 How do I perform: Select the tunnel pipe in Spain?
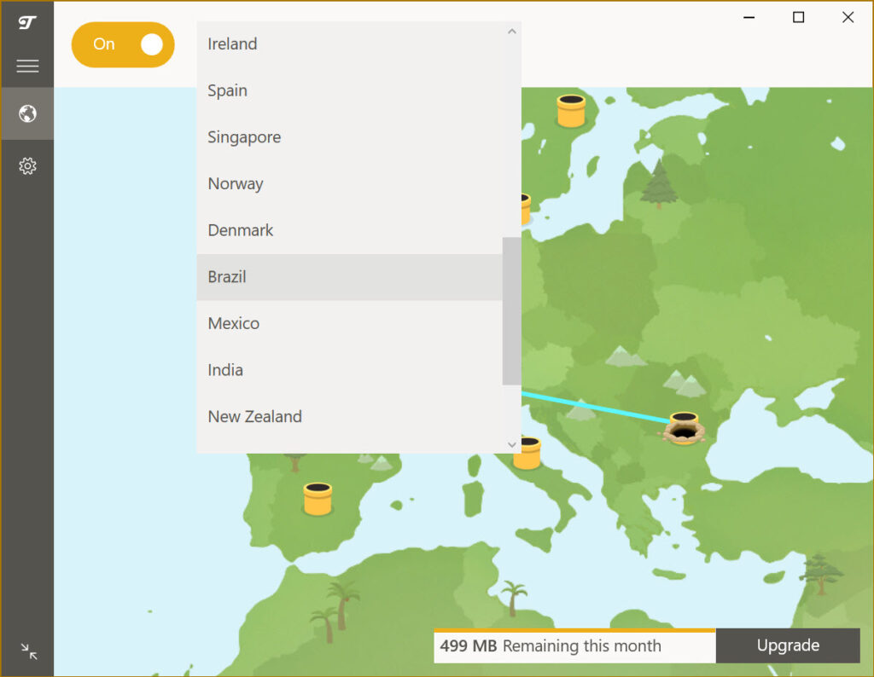tap(318, 499)
